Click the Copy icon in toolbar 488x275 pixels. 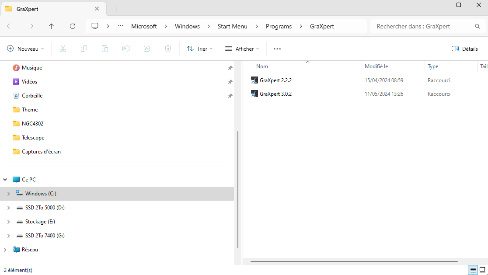(x=84, y=49)
